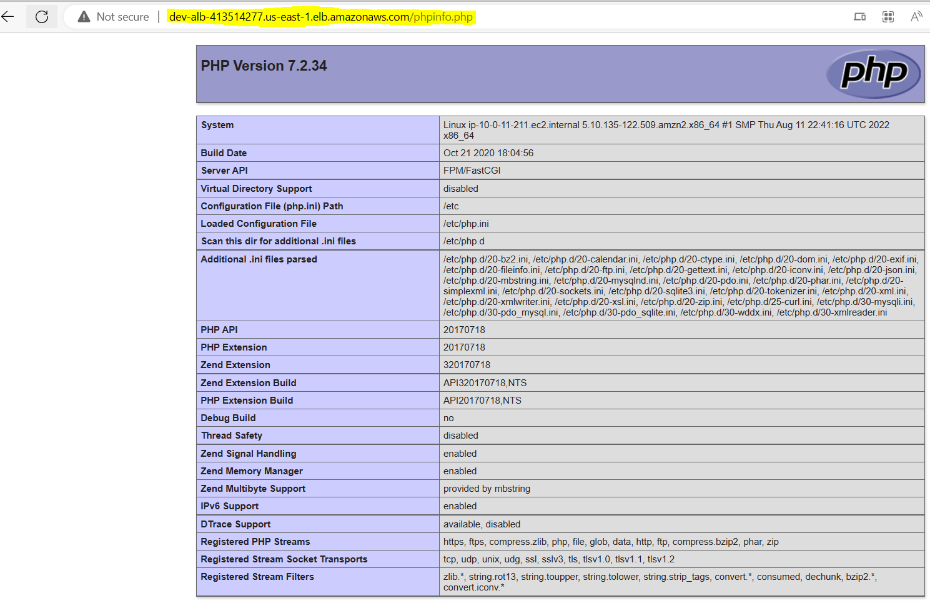This screenshot has height=603, width=930.
Task: Select the DTrace Support label
Action: 235,524
